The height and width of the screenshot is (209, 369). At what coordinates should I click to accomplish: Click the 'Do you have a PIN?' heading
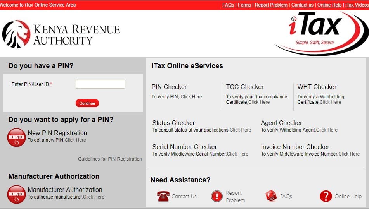[x=41, y=66]
